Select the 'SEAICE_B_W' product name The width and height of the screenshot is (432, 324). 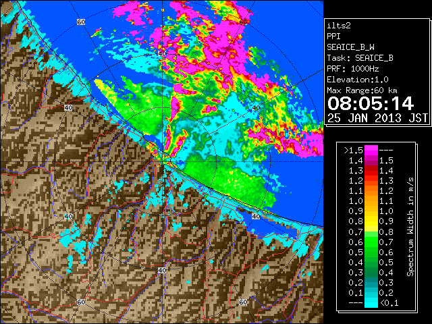coord(350,47)
